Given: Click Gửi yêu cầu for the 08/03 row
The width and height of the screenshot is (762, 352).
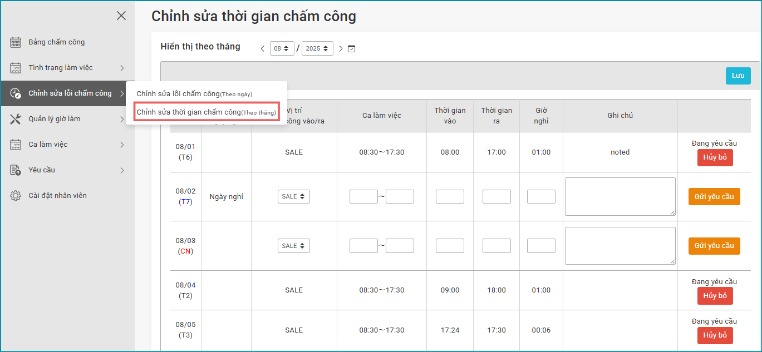Looking at the screenshot, I should tap(714, 246).
